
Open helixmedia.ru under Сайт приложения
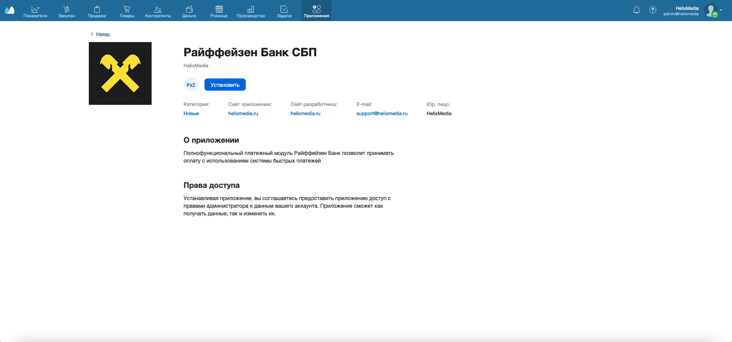[243, 114]
